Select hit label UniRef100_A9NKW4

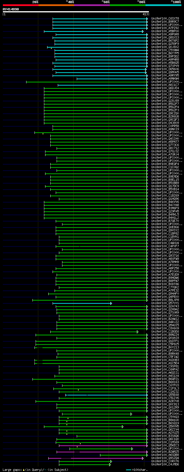click(165, 79)
